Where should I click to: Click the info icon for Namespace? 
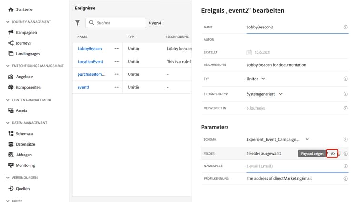[x=346, y=166]
